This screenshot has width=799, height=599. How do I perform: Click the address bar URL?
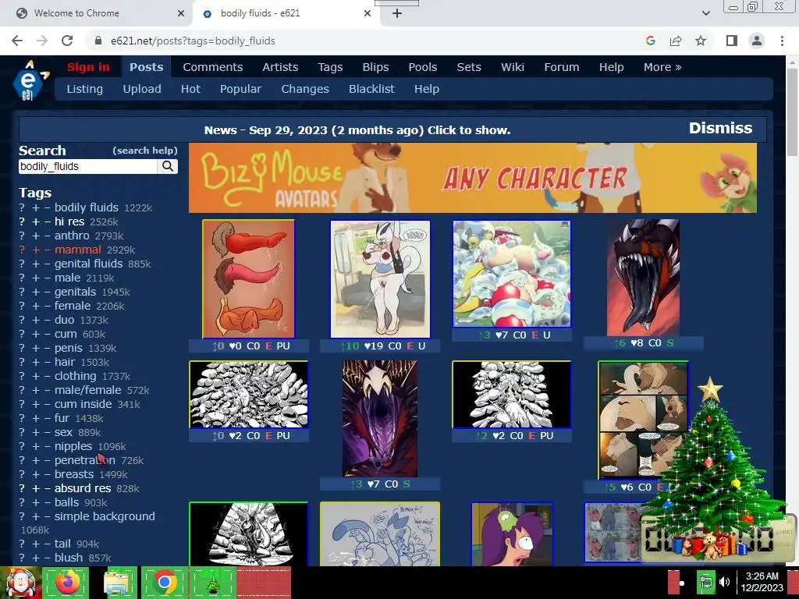pyautogui.click(x=193, y=41)
